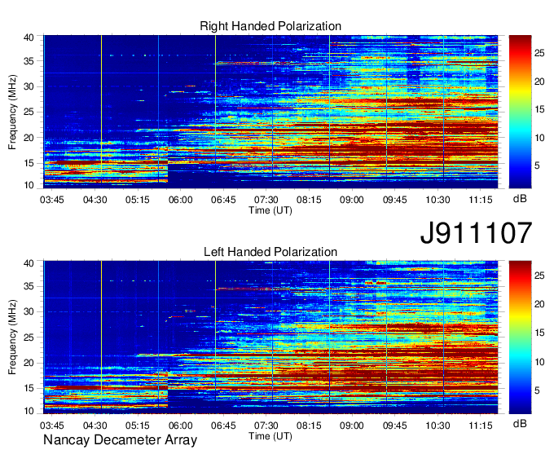Image resolution: width=554 pixels, height=450 pixels.
Task: Click 20 MHz tick on Left Handed frequency axis
Action: (x=29, y=363)
